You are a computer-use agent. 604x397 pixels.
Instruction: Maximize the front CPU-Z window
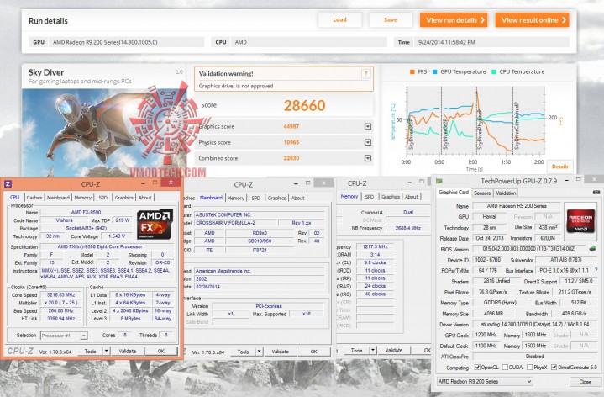click(x=155, y=183)
